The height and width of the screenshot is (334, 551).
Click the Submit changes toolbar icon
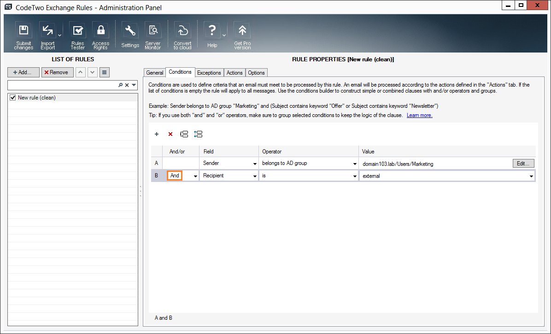coord(23,36)
